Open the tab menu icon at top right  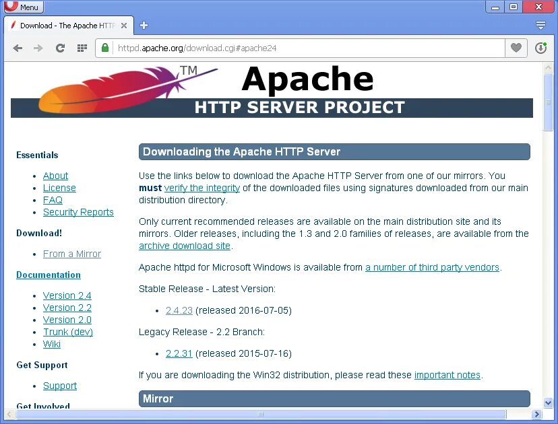point(540,25)
